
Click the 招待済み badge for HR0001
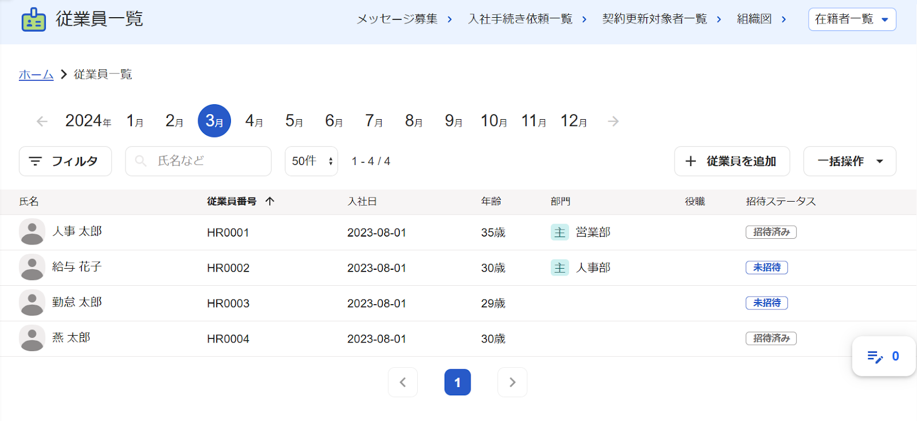(x=771, y=232)
